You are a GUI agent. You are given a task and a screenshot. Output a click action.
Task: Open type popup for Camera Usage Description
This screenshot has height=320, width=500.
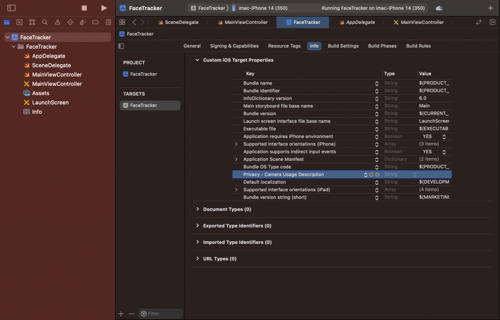414,175
